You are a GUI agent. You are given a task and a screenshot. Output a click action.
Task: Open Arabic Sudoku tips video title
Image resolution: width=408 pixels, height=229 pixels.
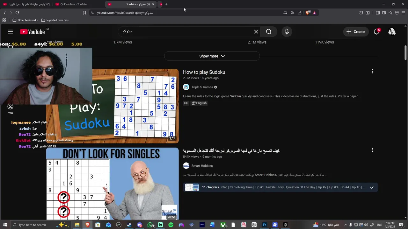point(231,150)
